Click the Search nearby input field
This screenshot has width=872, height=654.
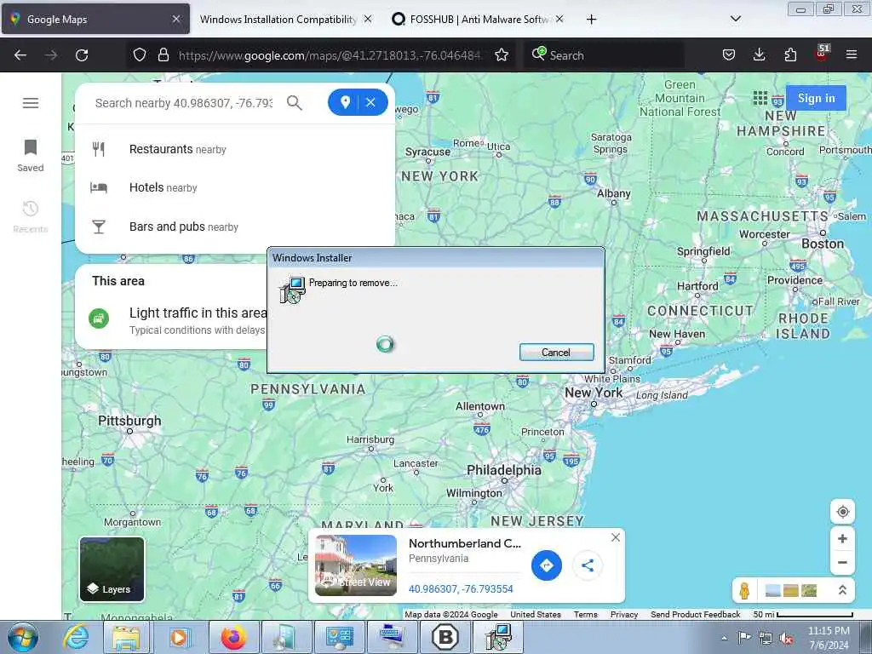tap(184, 103)
